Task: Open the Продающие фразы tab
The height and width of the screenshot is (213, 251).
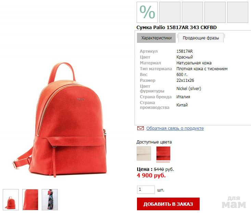Action: point(201,38)
